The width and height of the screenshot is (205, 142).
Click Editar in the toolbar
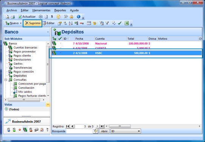48,23
